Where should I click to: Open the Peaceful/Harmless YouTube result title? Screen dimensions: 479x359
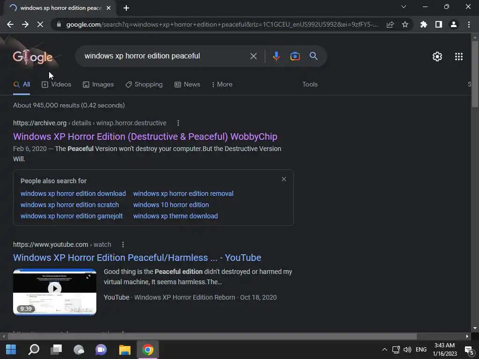point(137,258)
